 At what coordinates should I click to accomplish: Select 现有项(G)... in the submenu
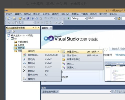[82, 55]
